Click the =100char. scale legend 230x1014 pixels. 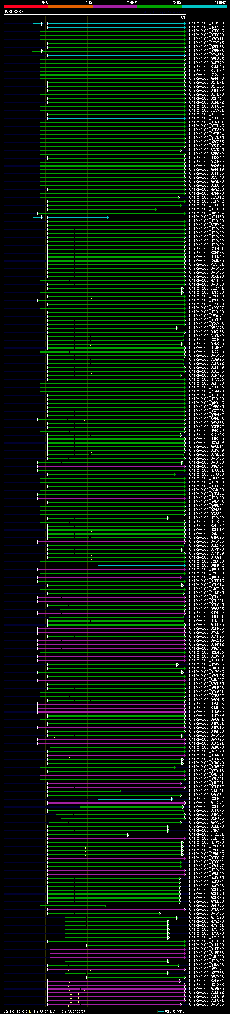click(171, 1011)
